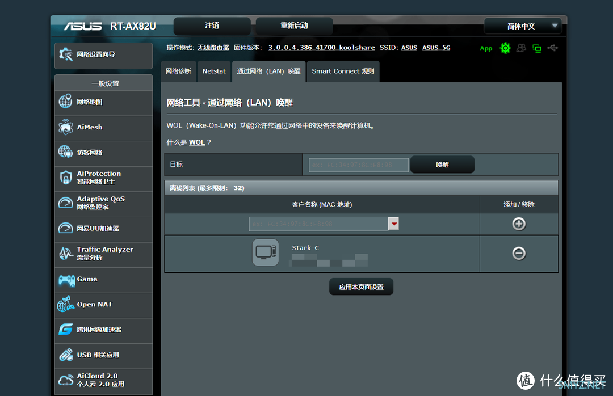This screenshot has height=396, width=613.
Task: Click the 添加 / 移除 column header
Action: coord(519,204)
